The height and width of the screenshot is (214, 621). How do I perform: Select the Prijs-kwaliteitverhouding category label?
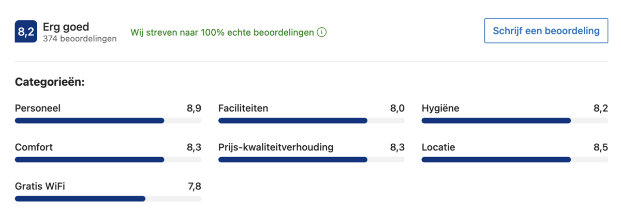(x=276, y=147)
